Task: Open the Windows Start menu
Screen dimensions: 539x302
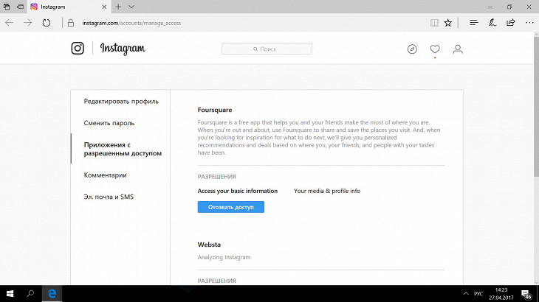Action: (10, 293)
